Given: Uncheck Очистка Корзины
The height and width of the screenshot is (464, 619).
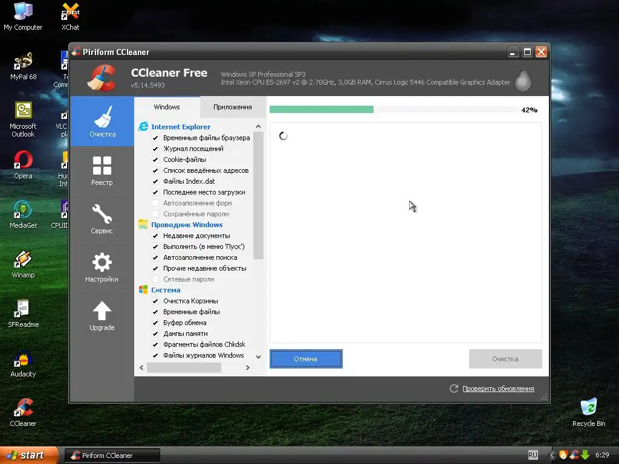Looking at the screenshot, I should (155, 301).
